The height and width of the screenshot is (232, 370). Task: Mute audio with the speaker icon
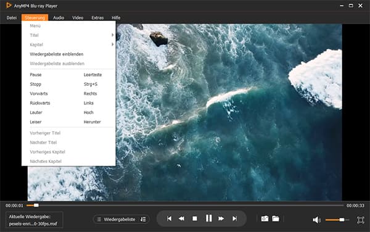[x=316, y=220]
